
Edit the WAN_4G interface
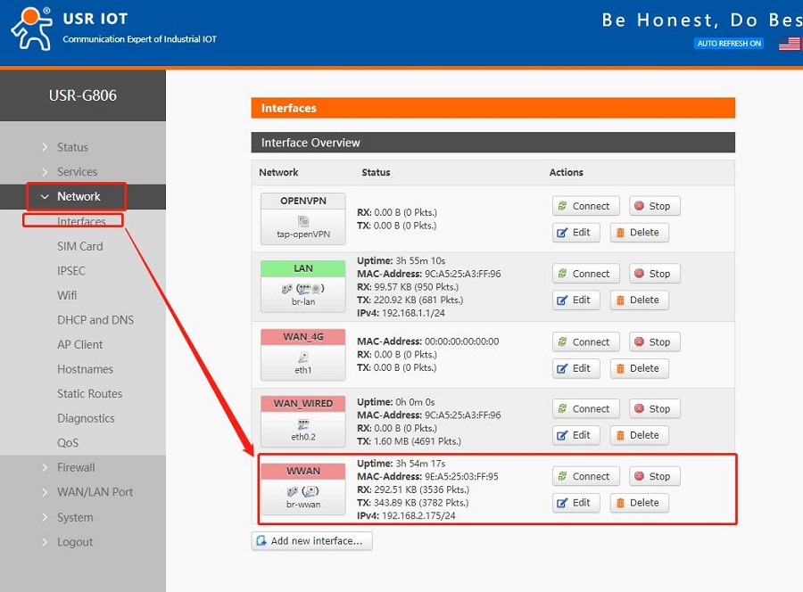[x=576, y=368]
